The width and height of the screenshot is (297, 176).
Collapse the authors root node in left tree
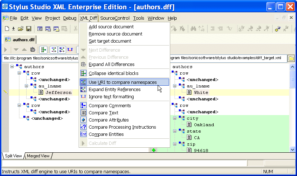tap(12, 67)
